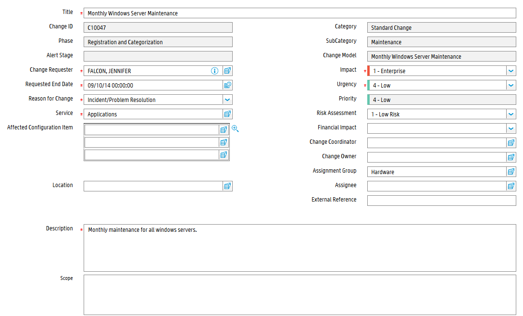Image resolution: width=523 pixels, height=316 pixels.
Task: Click the Service field containing Applications
Action: pyautogui.click(x=153, y=114)
